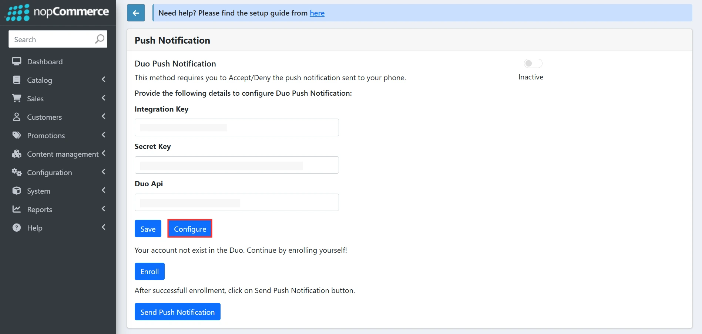Image resolution: width=702 pixels, height=334 pixels.
Task: Click the Reports chart icon
Action: tap(16, 209)
